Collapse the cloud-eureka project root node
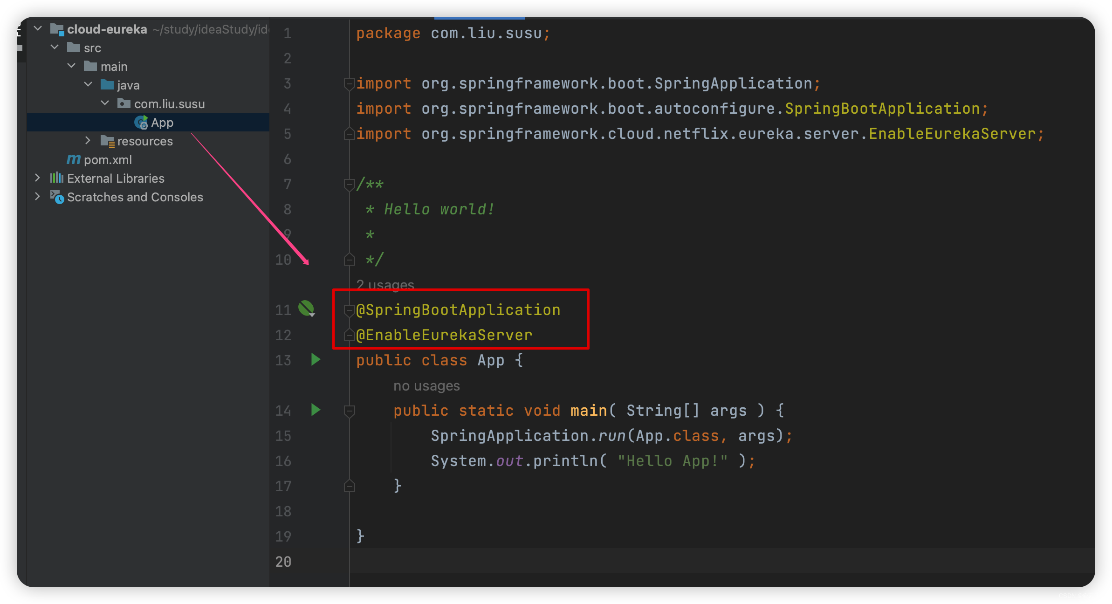 (38, 29)
